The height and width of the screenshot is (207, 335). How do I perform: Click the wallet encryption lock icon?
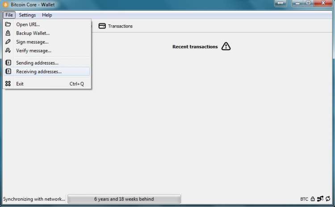(x=313, y=199)
